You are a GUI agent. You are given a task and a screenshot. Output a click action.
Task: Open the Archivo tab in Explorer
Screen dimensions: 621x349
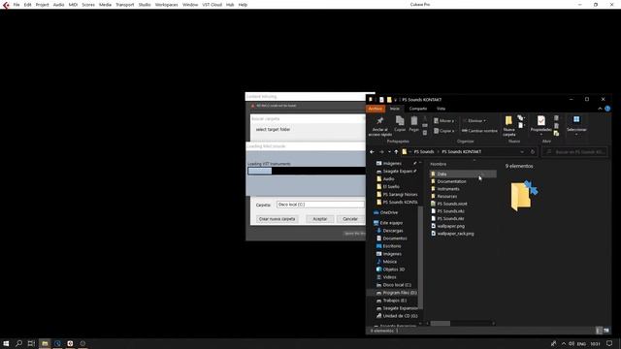(376, 109)
